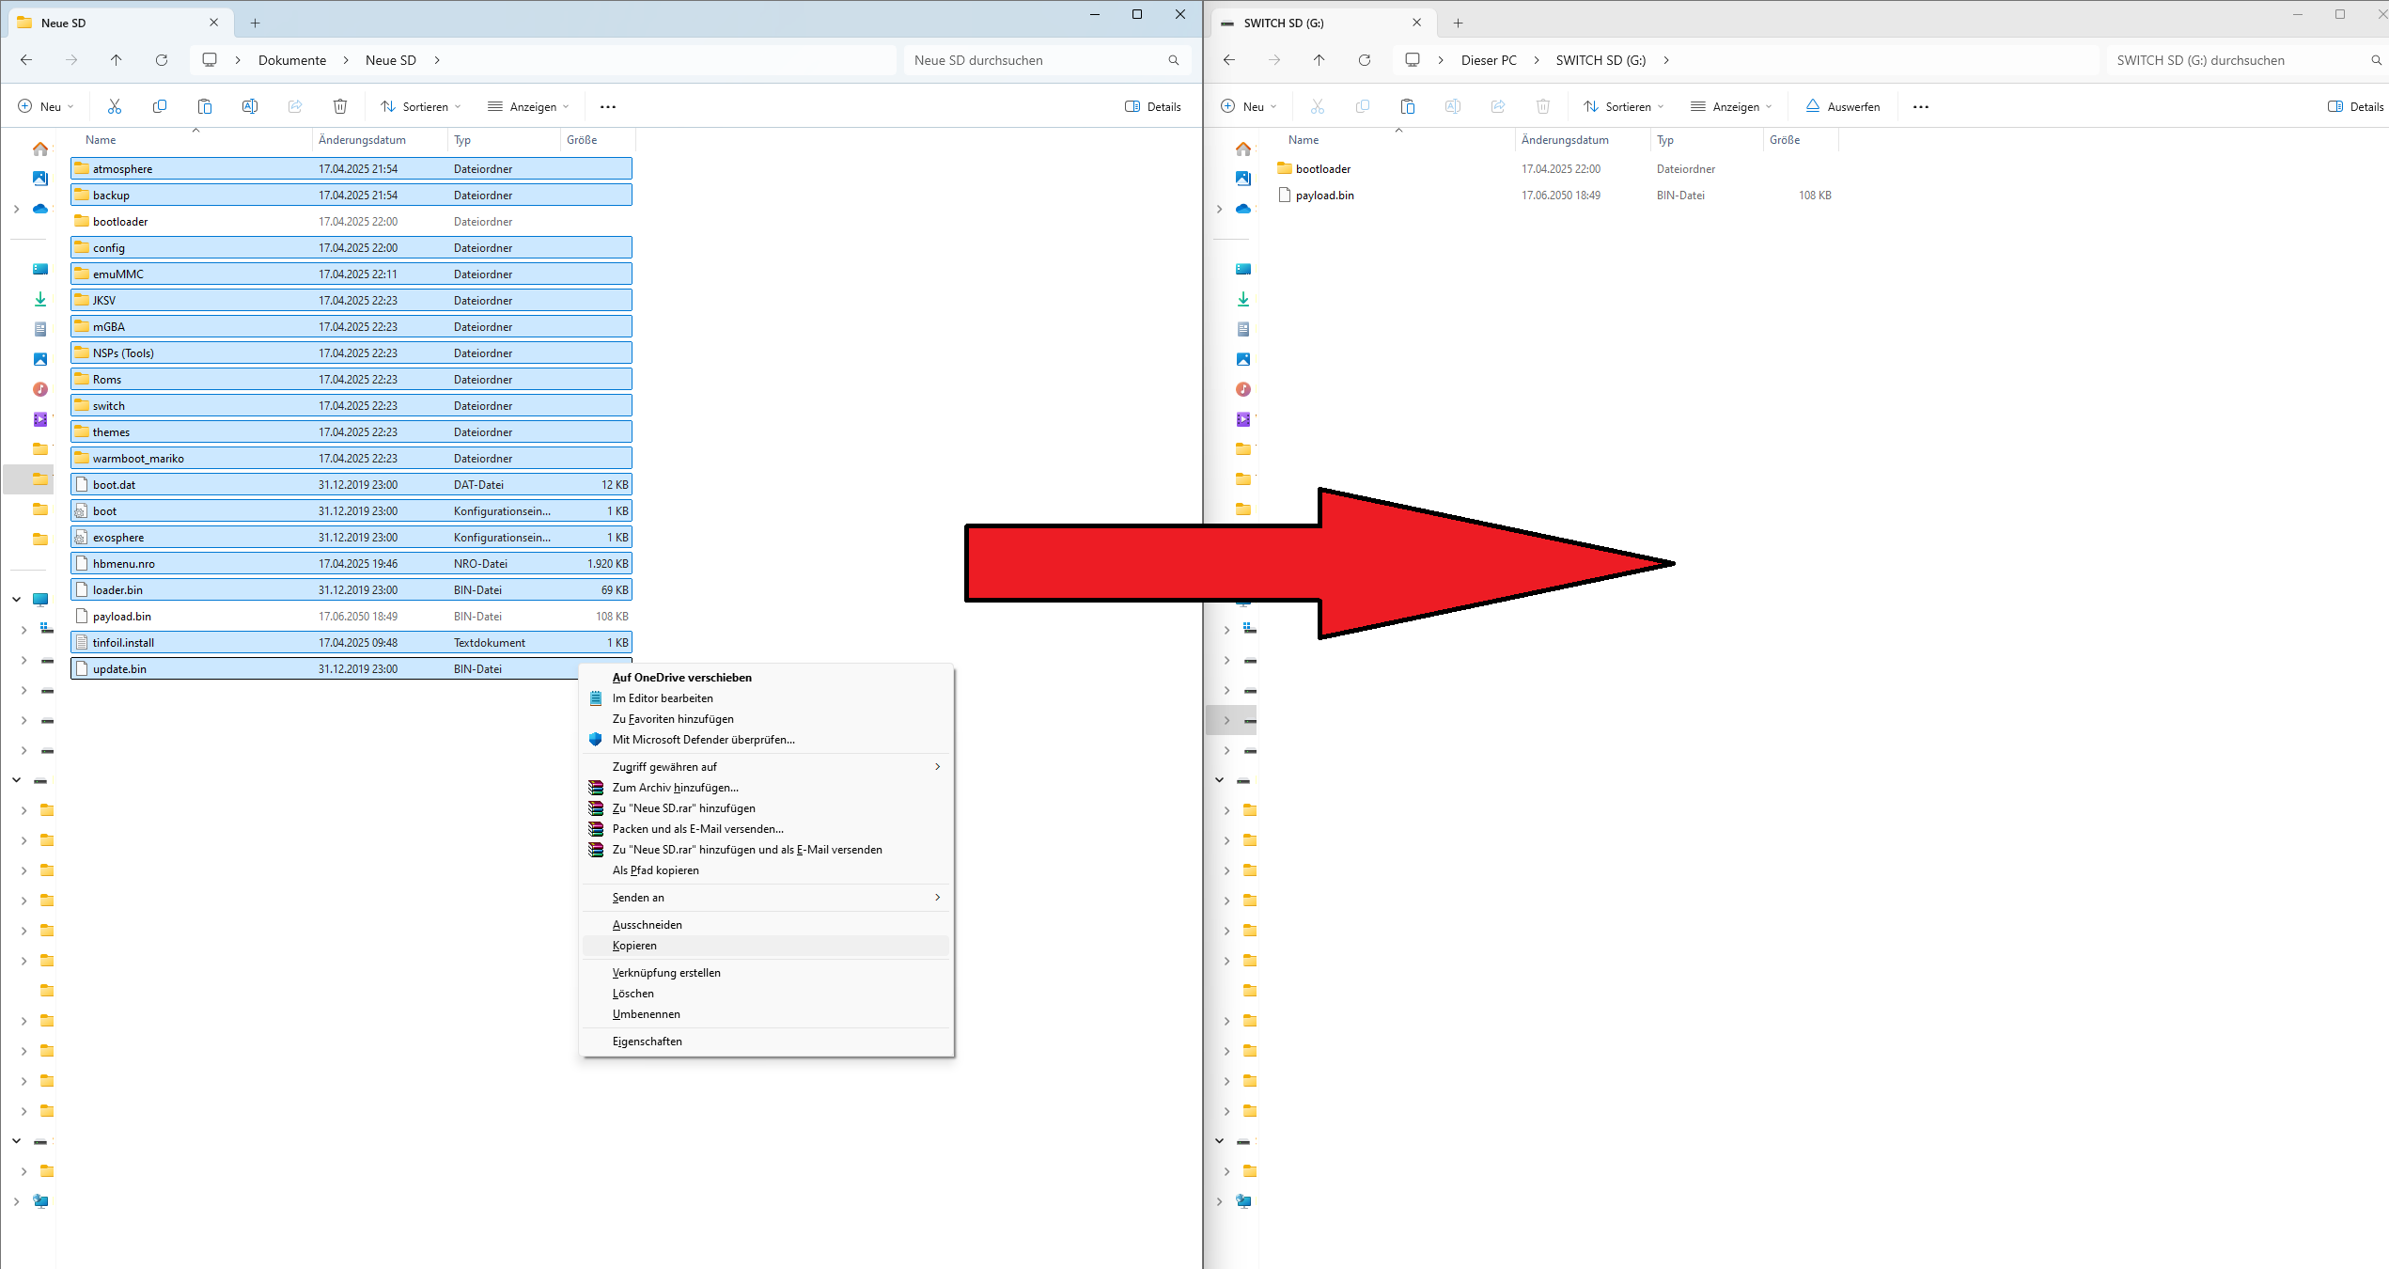Click the Paste clipboard icon in right window
The width and height of the screenshot is (2389, 1269).
1407,106
